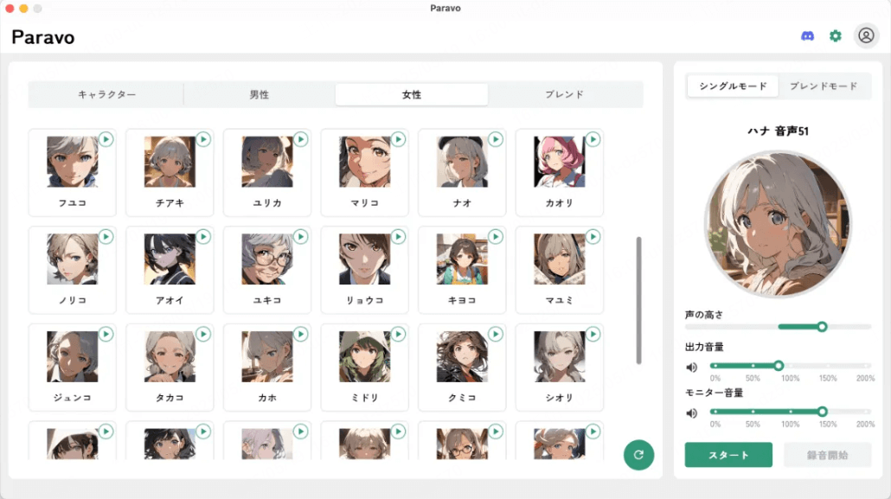Click the ジュンコ name label
Screen dimensions: 891x499
click(x=72, y=398)
